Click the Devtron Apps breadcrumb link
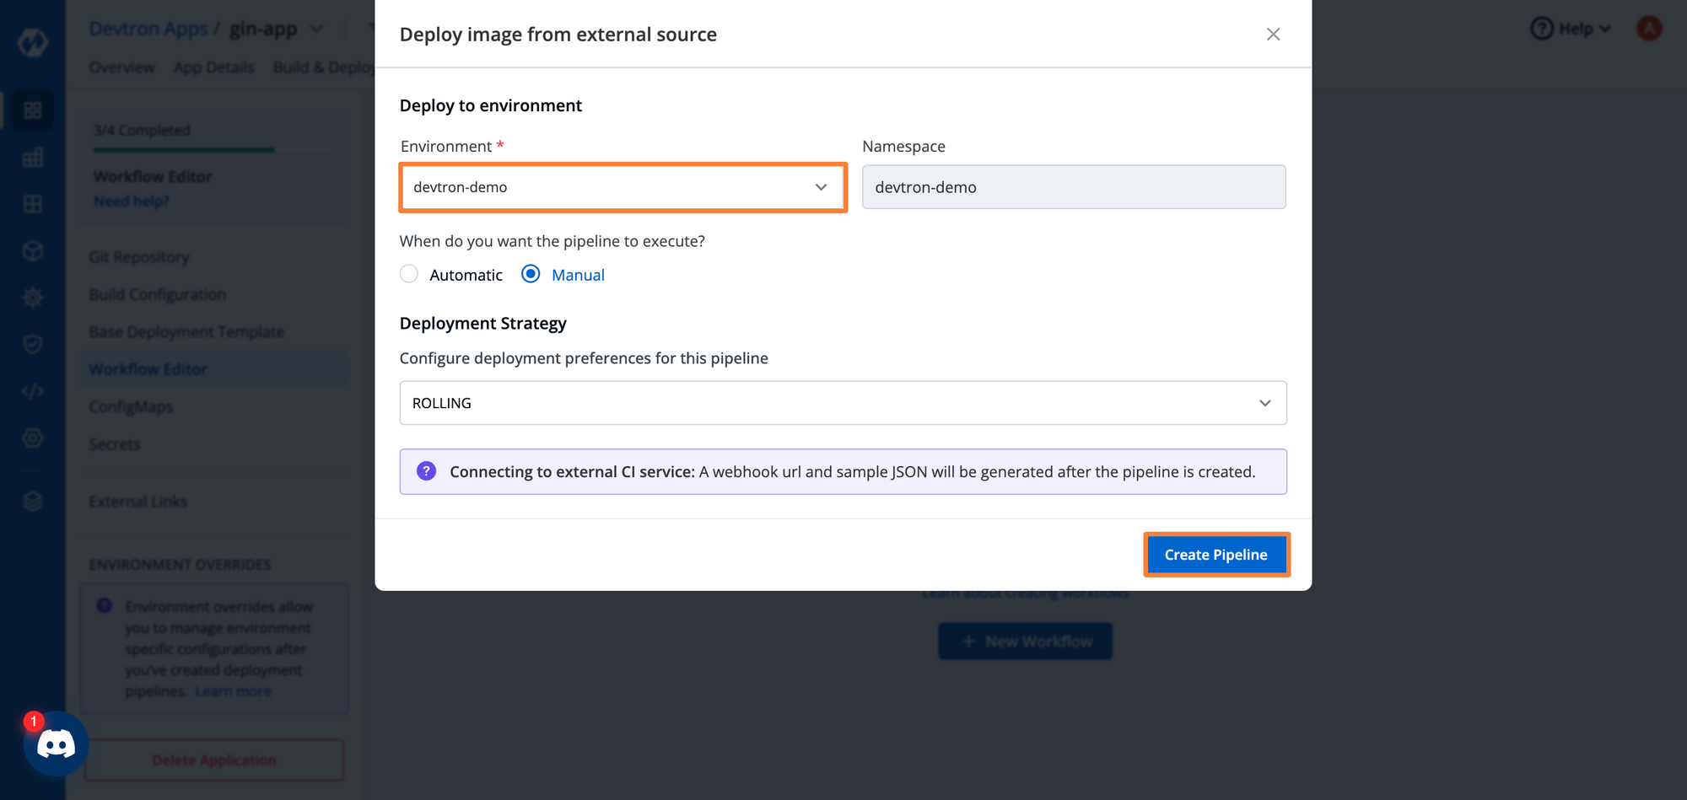 [148, 29]
